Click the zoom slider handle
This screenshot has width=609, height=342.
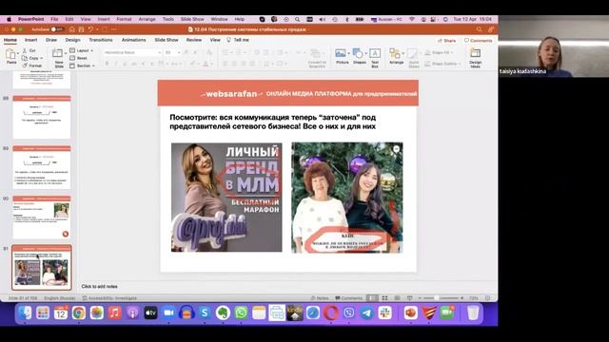pyautogui.click(x=437, y=298)
